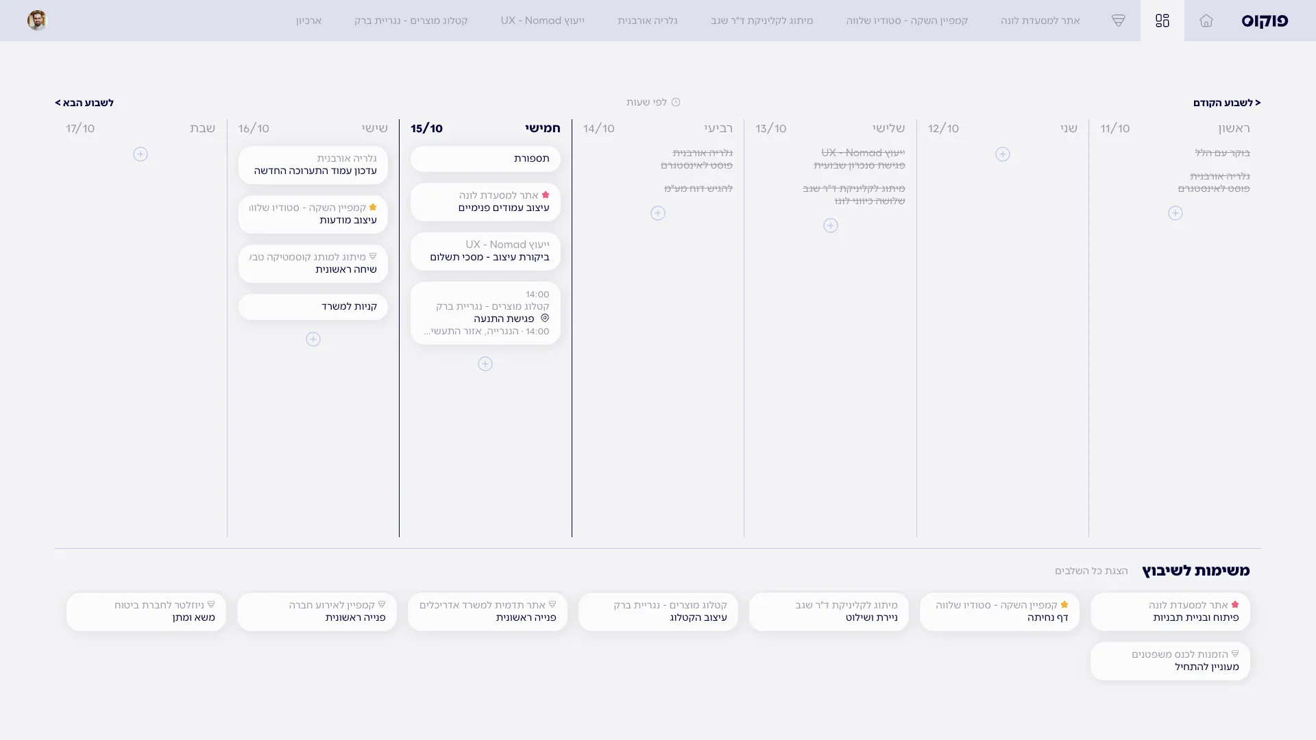
Task: Click yellow star on עיצוב מודעות card
Action: tap(373, 208)
